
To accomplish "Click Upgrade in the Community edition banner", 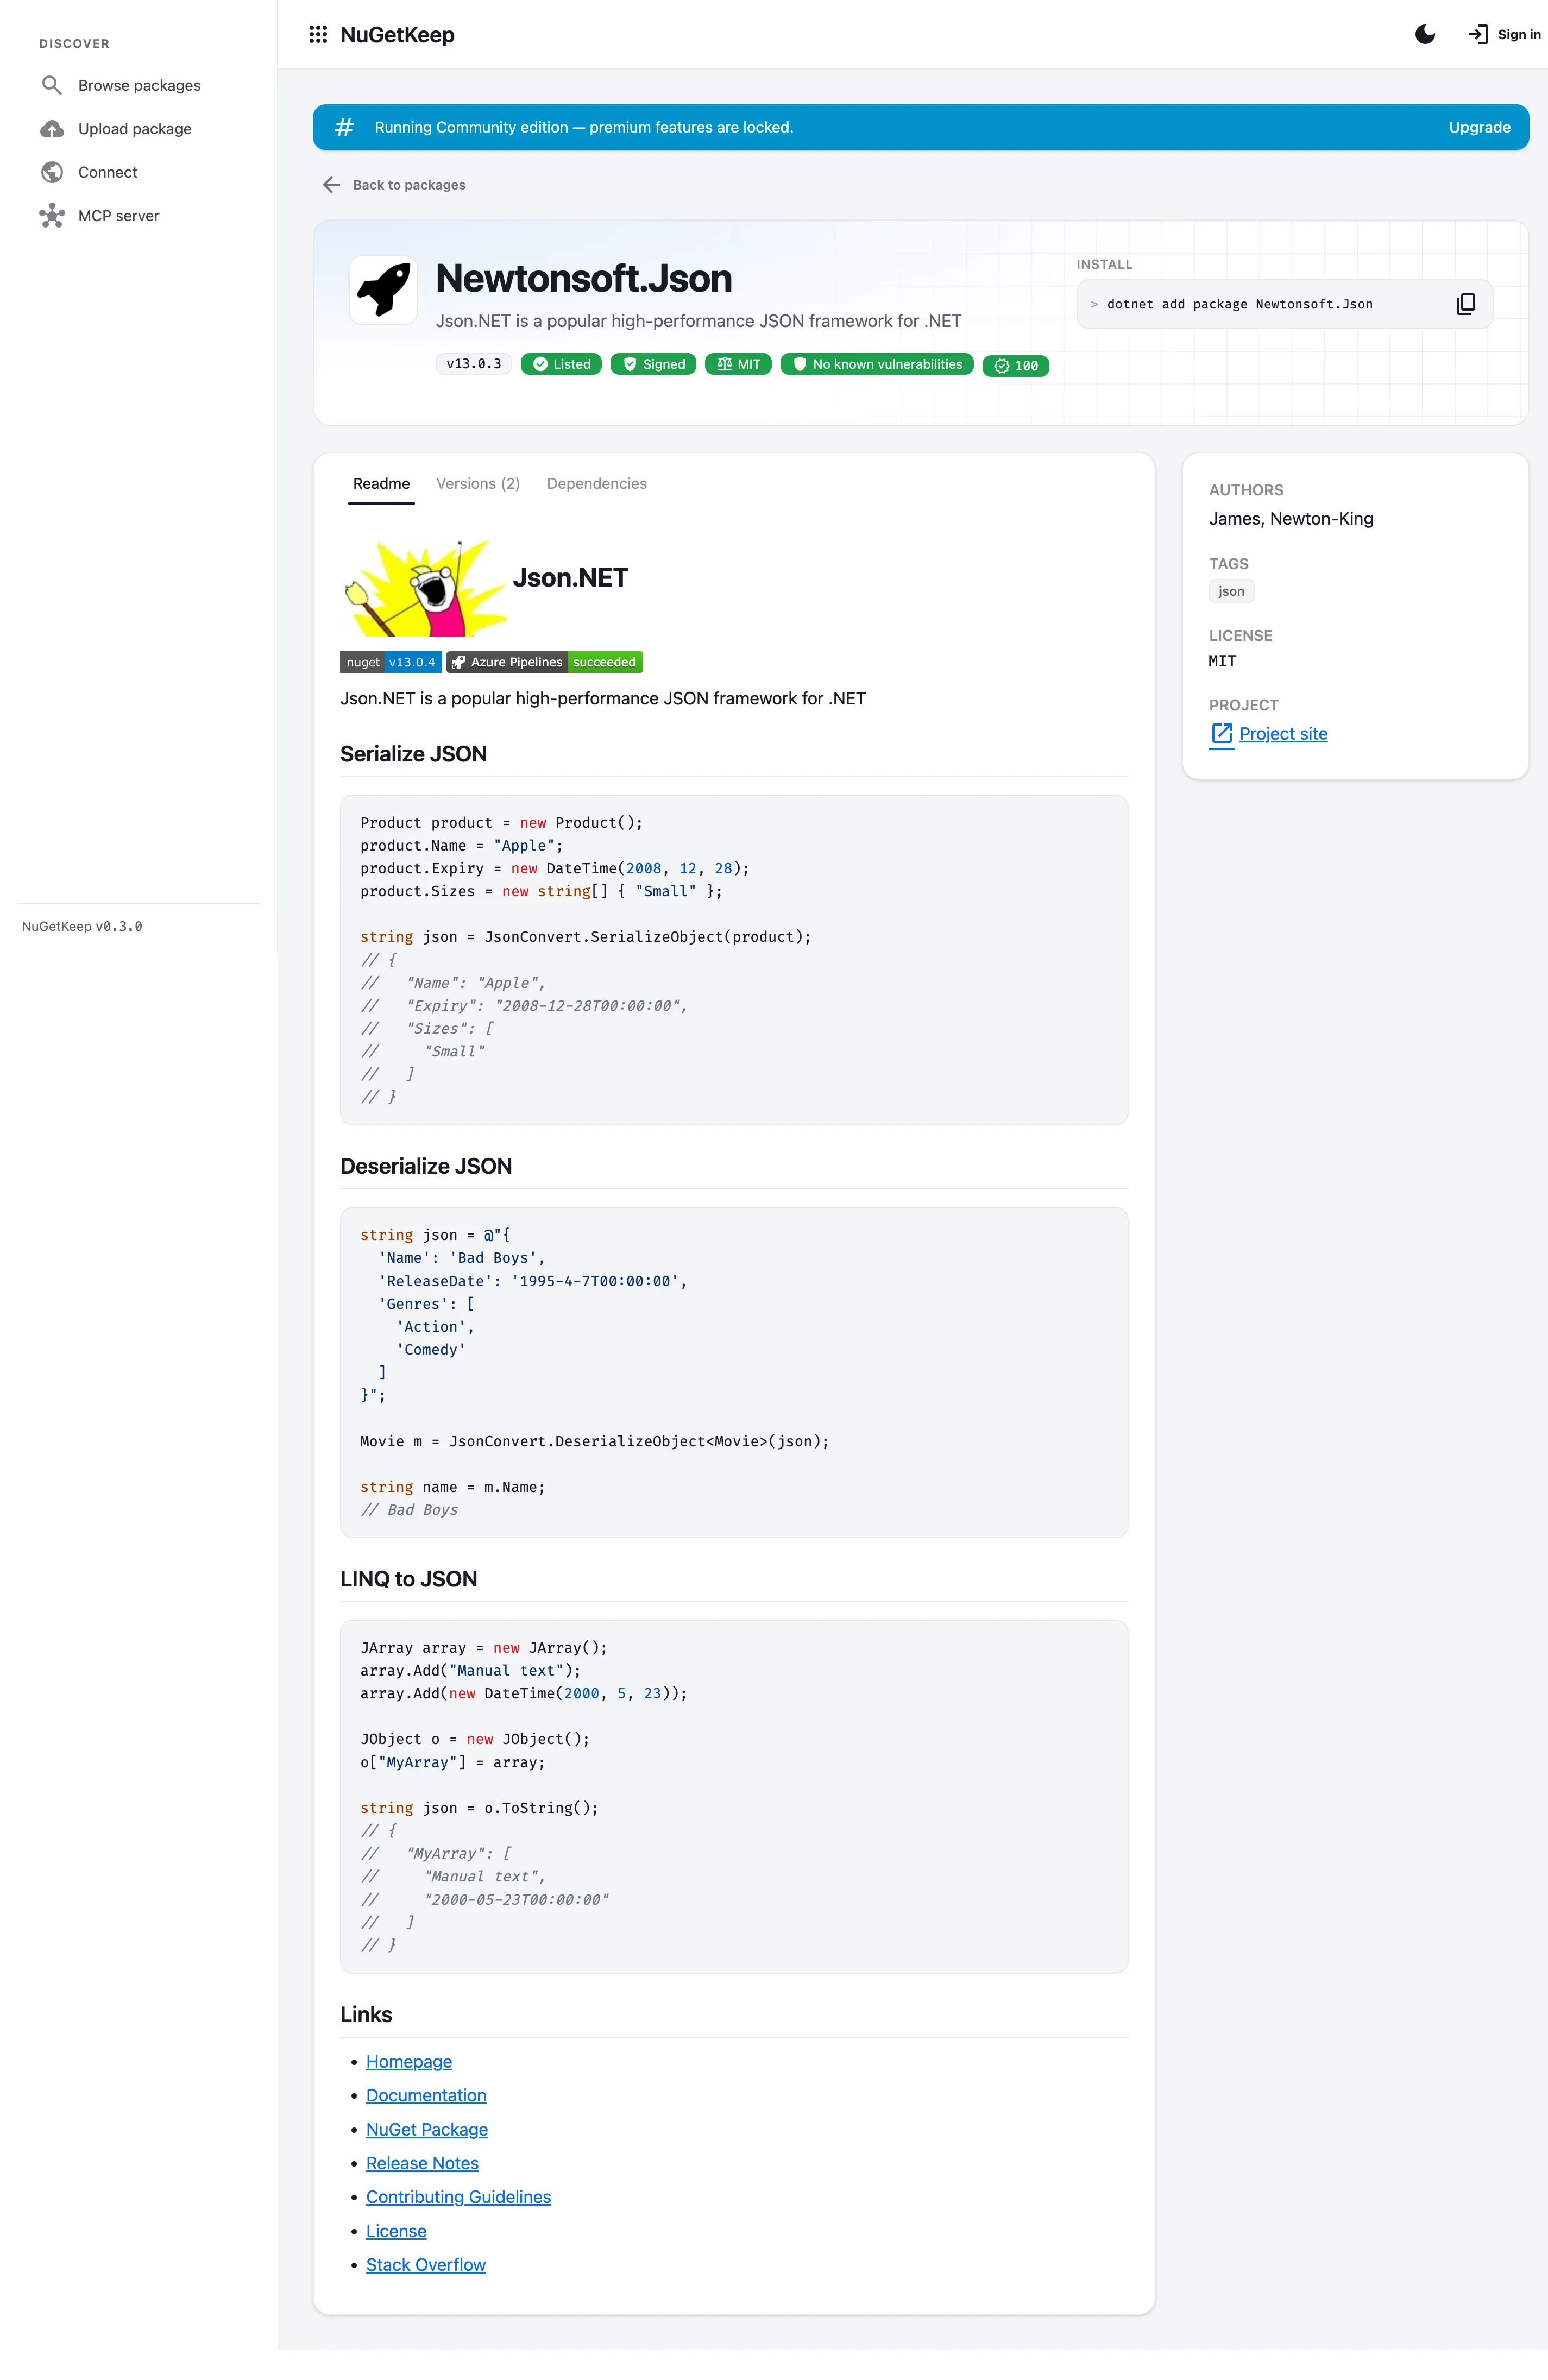I will point(1479,127).
